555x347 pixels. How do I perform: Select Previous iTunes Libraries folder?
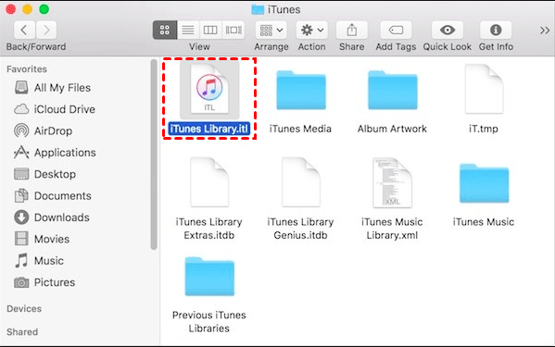click(x=209, y=277)
